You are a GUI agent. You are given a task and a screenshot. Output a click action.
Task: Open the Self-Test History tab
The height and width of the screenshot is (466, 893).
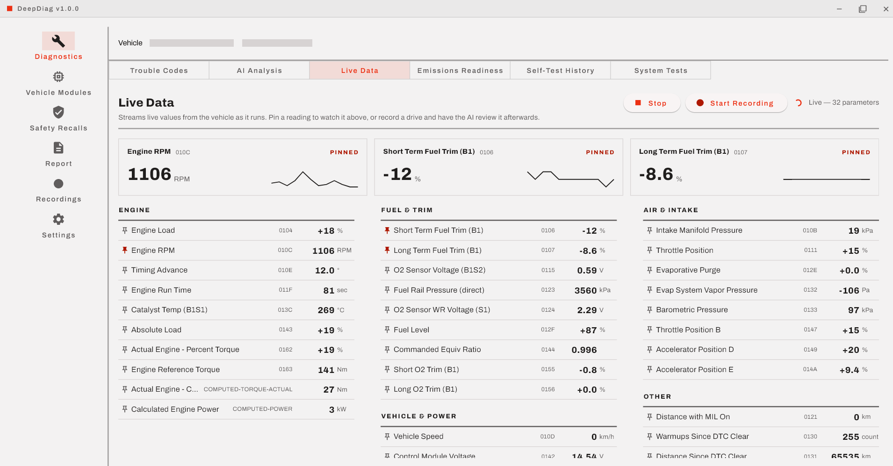[560, 70]
